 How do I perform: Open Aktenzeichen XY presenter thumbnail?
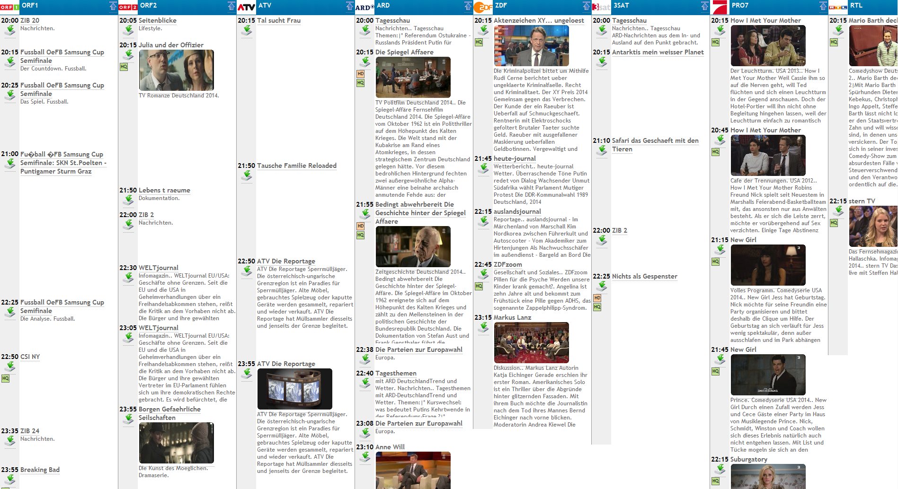coord(532,45)
